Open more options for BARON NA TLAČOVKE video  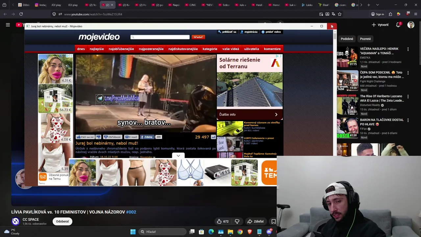coord(408,120)
